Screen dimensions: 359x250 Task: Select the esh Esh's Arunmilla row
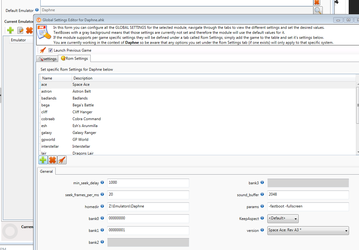(x=198, y=126)
